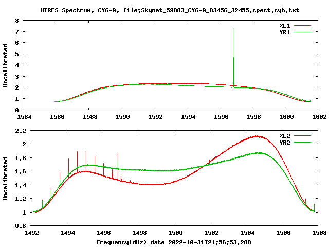The height and width of the screenshot is (247, 329).
Task: Click the green YR1 legend line sample
Action: [302, 32]
